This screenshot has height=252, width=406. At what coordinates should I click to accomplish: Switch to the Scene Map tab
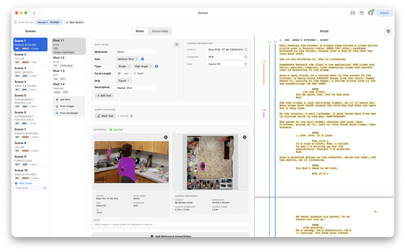click(x=160, y=31)
